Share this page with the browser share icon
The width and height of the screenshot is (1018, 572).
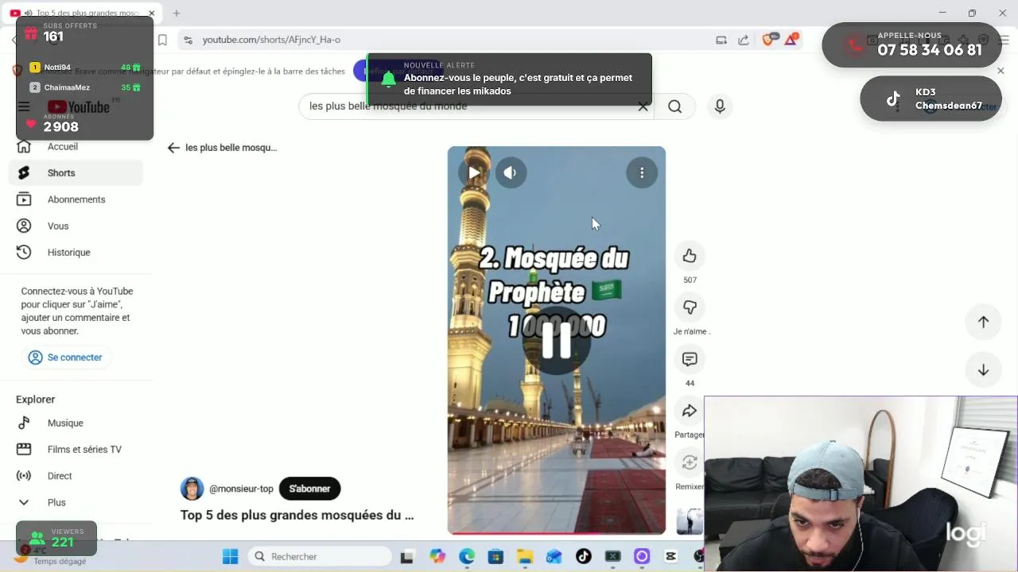[743, 40]
